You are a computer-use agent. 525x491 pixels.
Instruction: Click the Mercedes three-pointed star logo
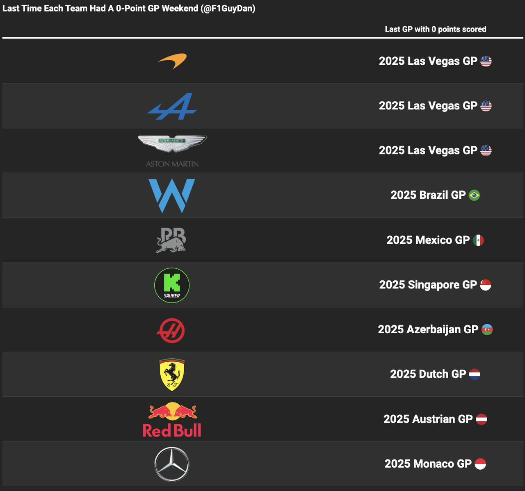[172, 464]
